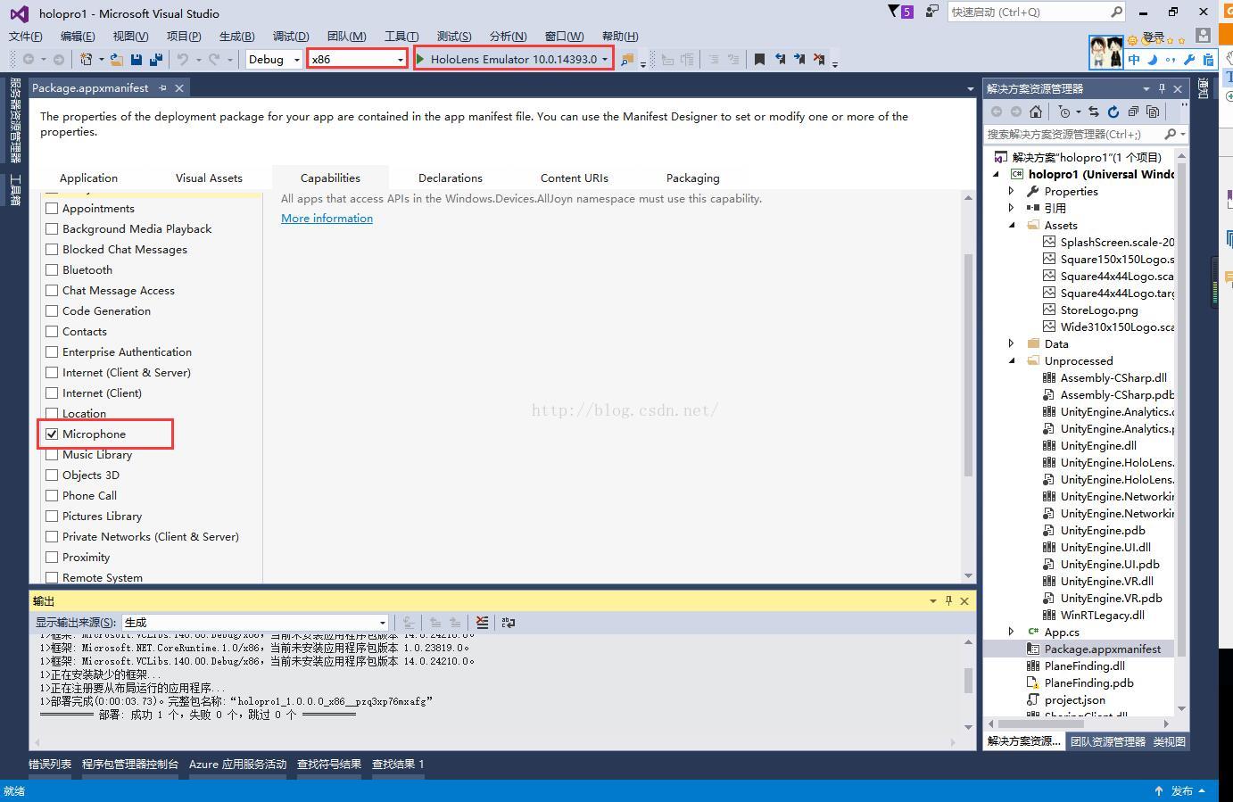The height and width of the screenshot is (802, 1233).
Task: Open the 生成(B) menu
Action: tap(236, 36)
